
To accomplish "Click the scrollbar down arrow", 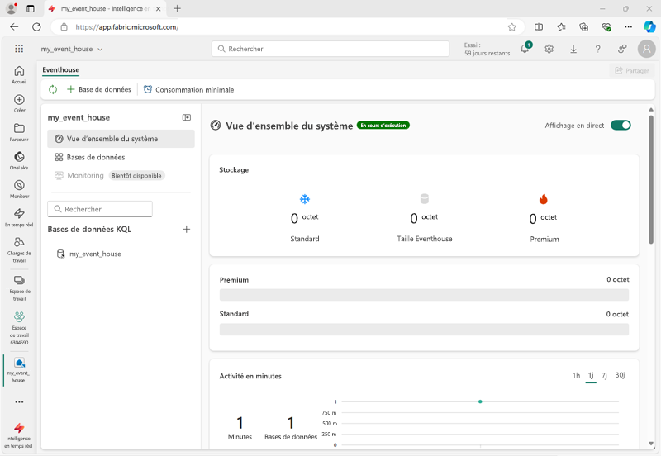I will click(x=651, y=444).
